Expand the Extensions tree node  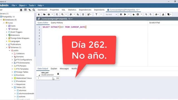(x=7, y=35)
